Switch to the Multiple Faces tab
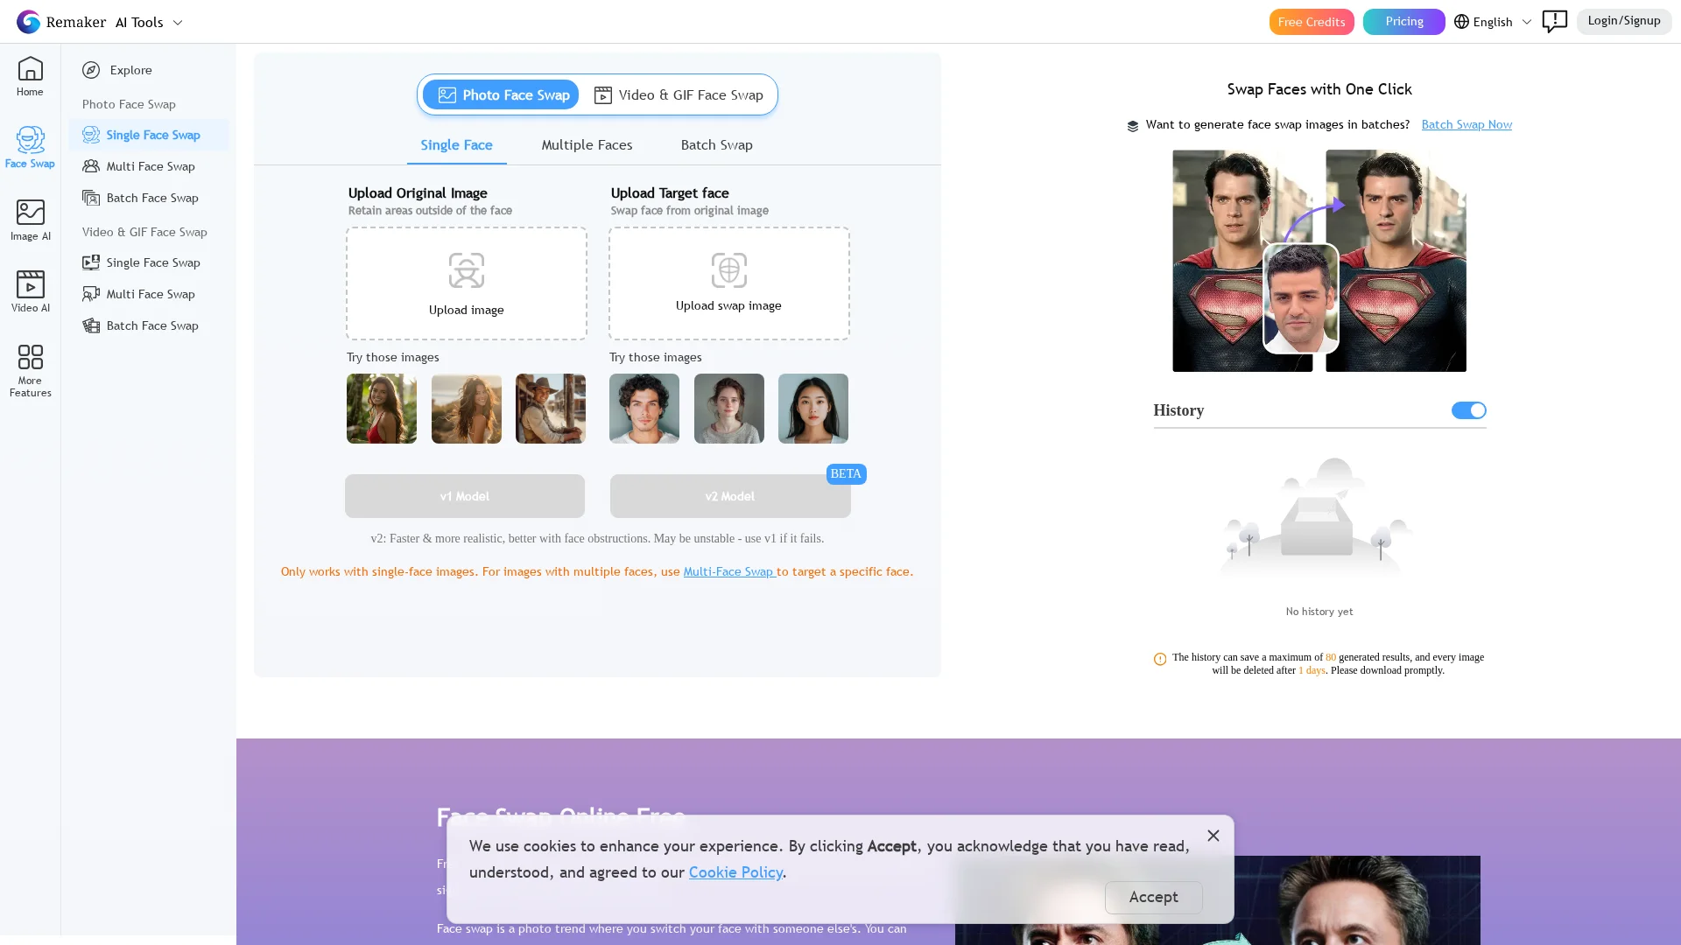Viewport: 1681px width, 945px height. point(587,145)
